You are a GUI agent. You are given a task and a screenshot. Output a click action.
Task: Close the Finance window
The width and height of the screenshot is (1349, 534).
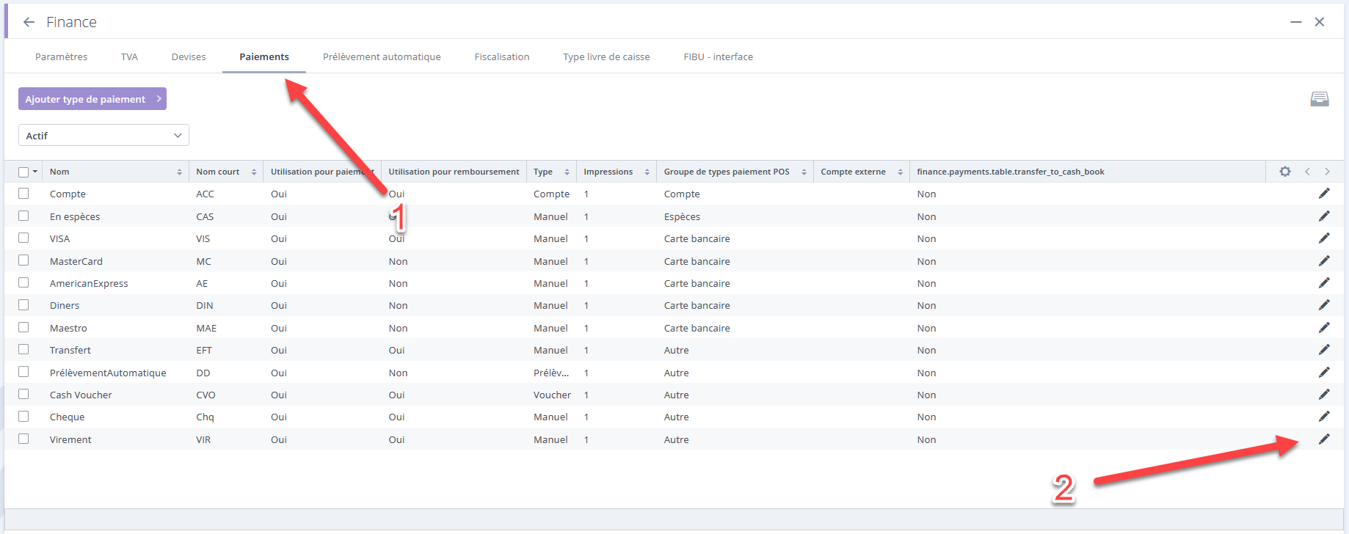[x=1320, y=22]
